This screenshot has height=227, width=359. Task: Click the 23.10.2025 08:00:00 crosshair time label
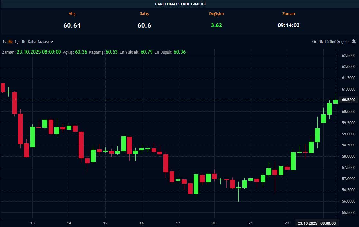317,223
